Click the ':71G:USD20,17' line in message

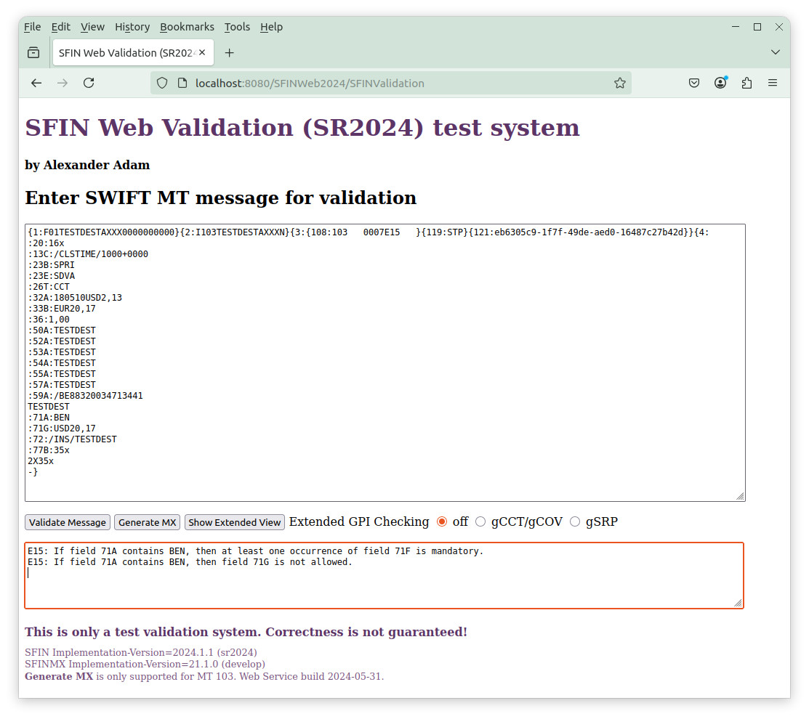(x=62, y=428)
